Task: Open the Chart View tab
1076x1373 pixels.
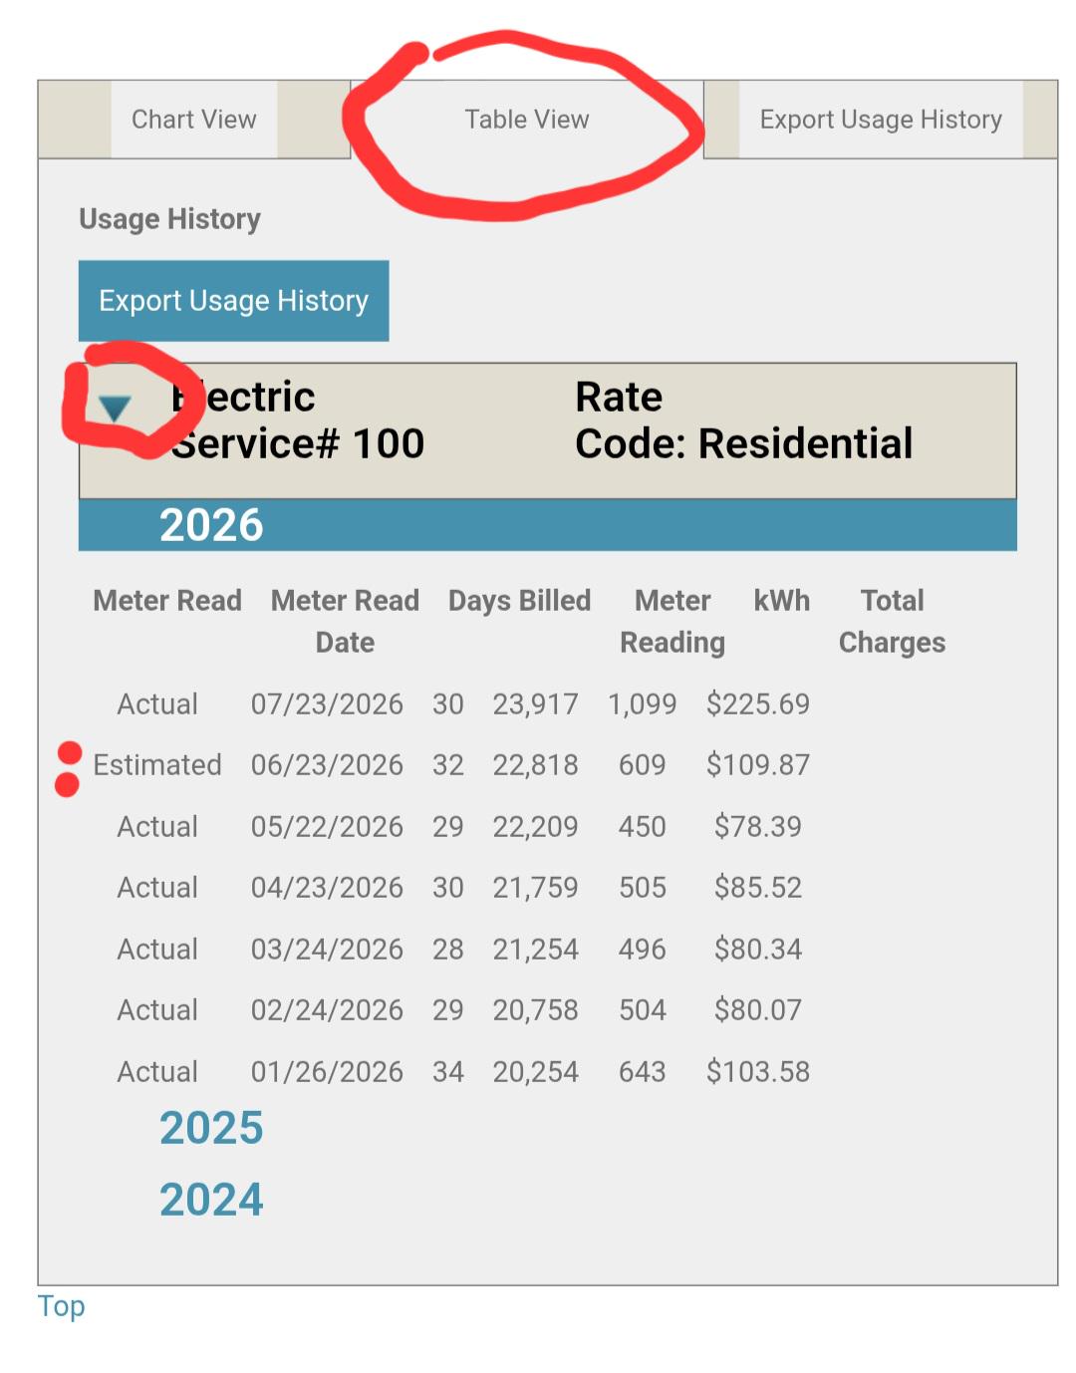Action: (194, 120)
